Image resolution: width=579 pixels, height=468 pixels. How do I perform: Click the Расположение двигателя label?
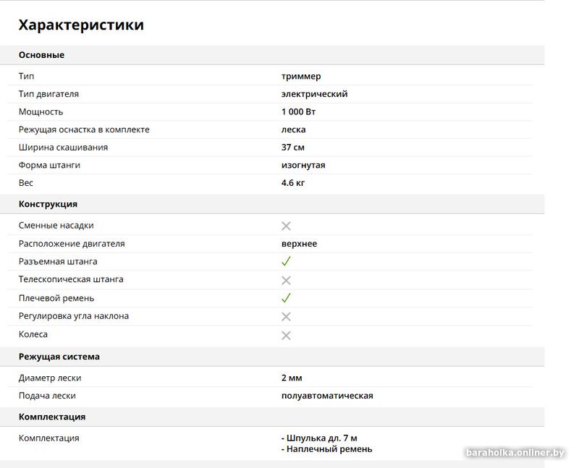click(72, 244)
